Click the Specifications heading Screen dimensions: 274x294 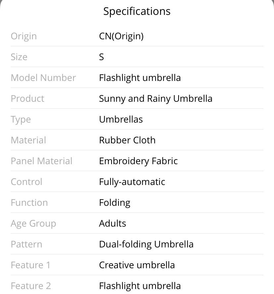(137, 12)
